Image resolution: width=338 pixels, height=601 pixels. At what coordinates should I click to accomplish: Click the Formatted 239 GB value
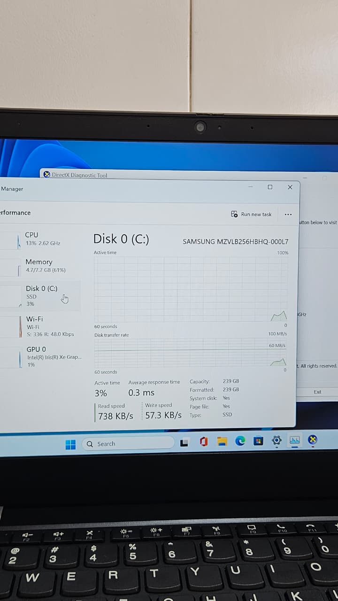click(230, 390)
